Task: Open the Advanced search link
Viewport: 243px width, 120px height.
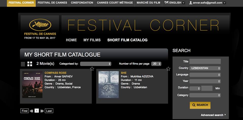Action: point(213,115)
